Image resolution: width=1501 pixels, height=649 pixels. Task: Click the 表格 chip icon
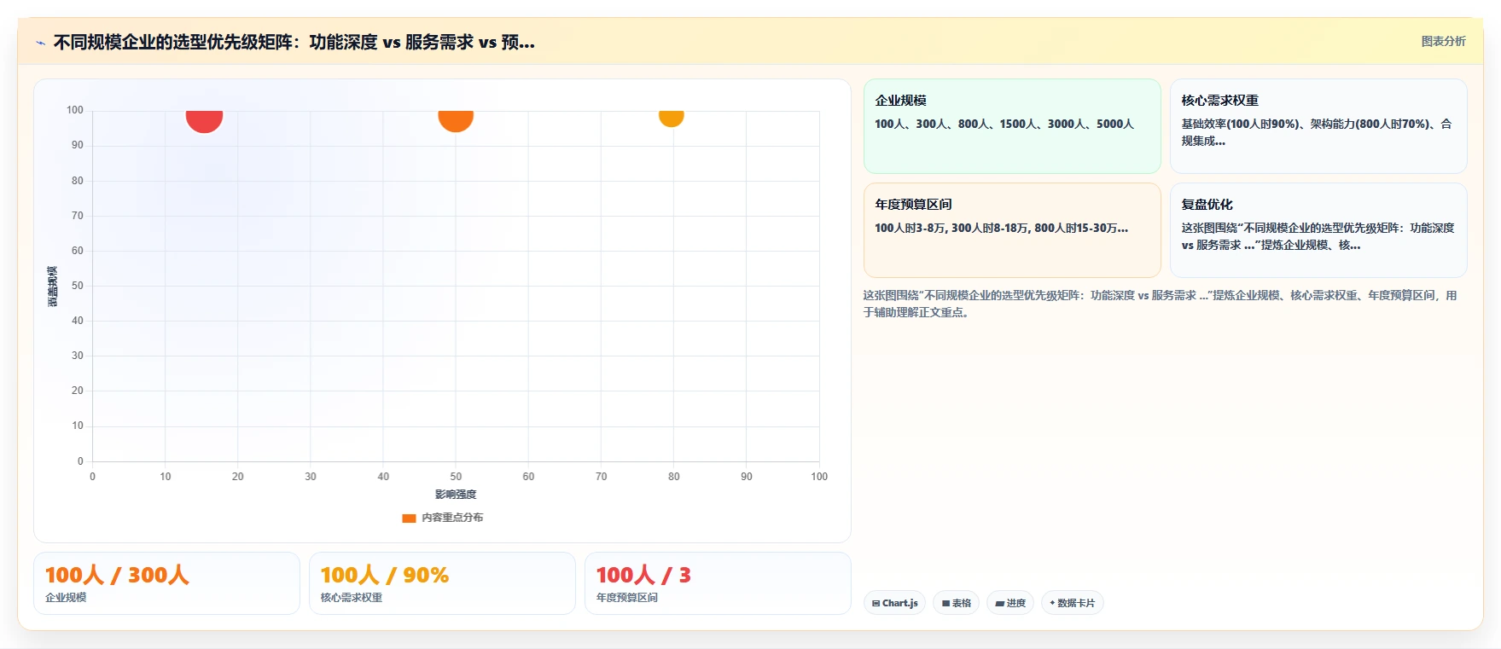[x=945, y=603]
